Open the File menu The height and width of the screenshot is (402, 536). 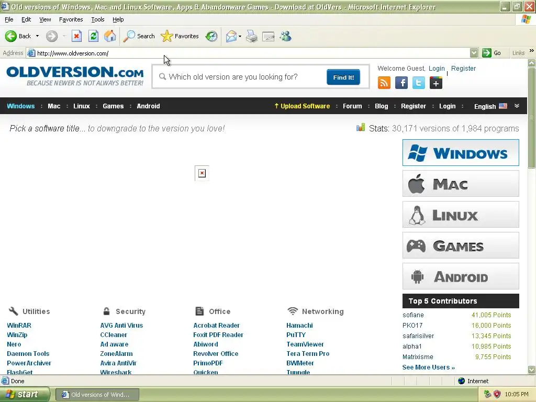click(9, 19)
